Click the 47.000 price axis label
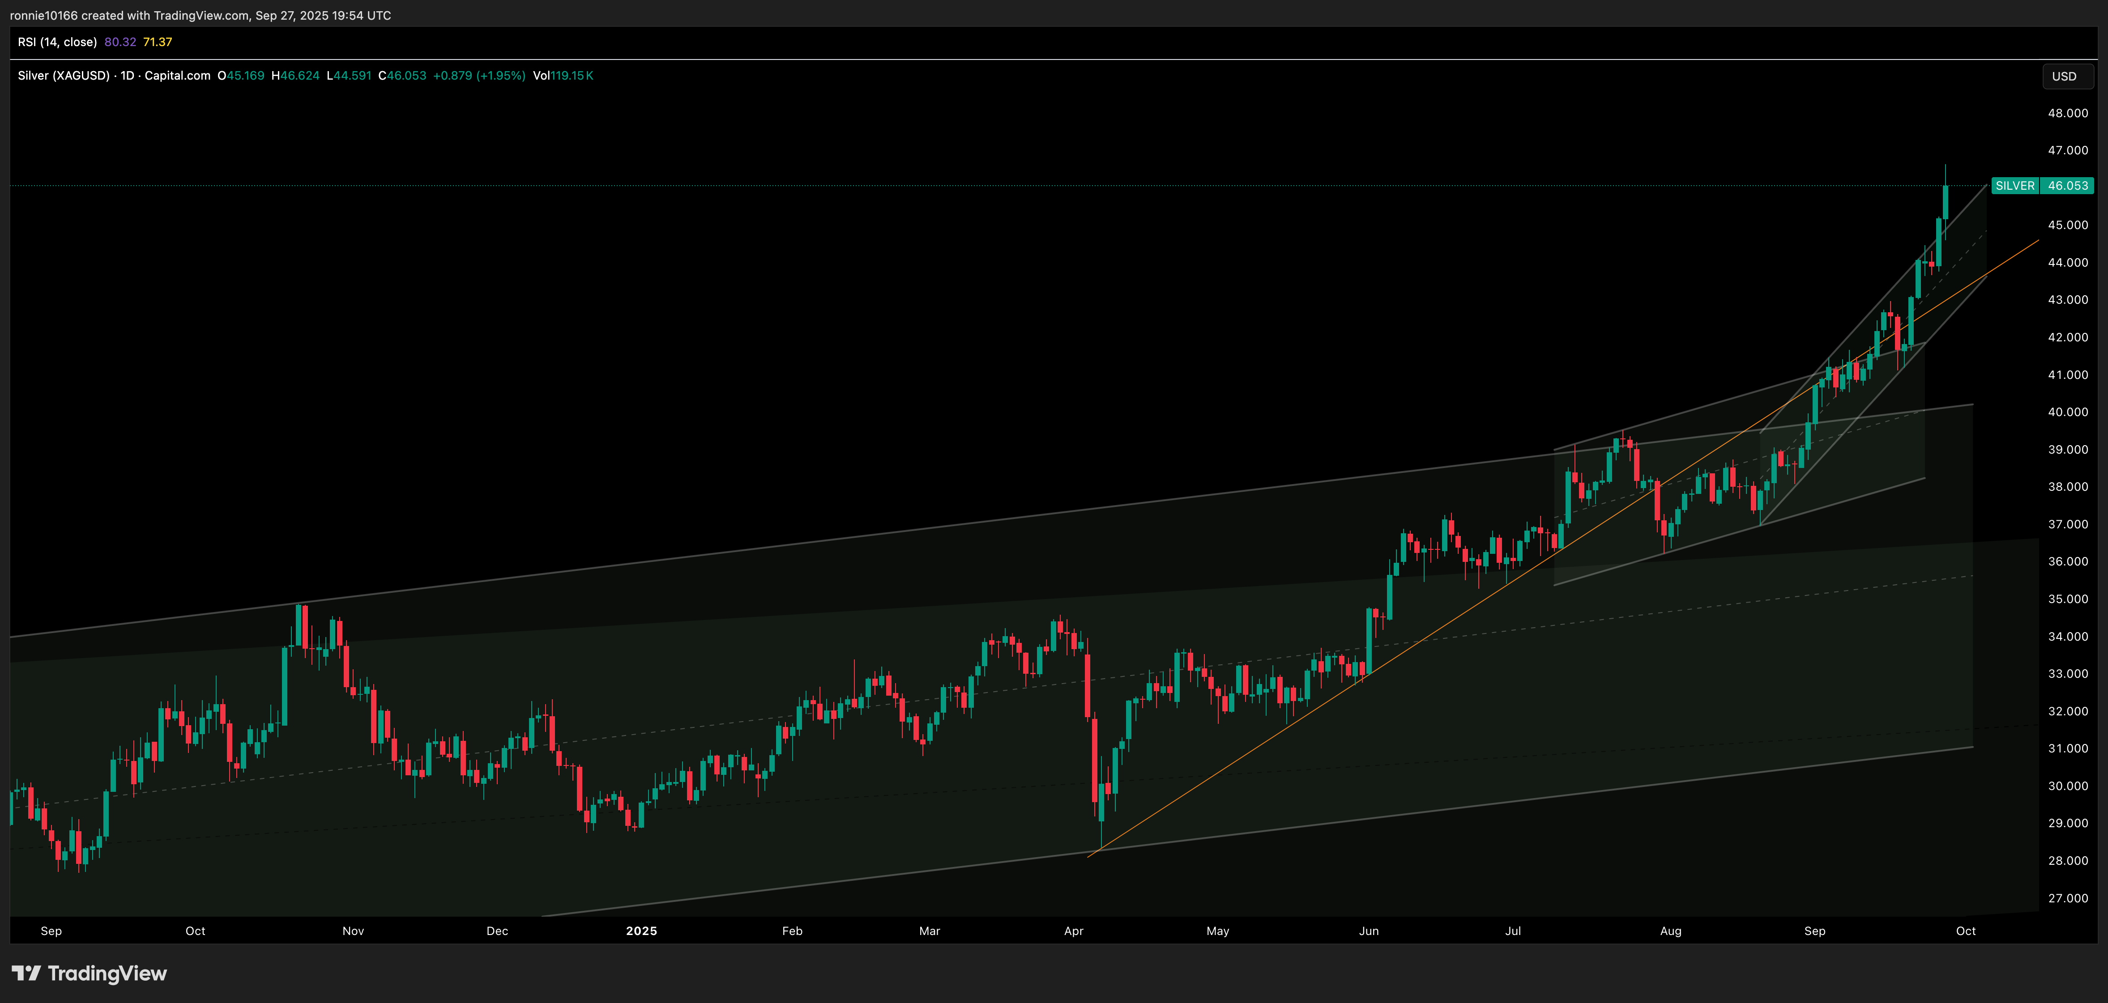This screenshot has width=2108, height=1003. click(2068, 150)
